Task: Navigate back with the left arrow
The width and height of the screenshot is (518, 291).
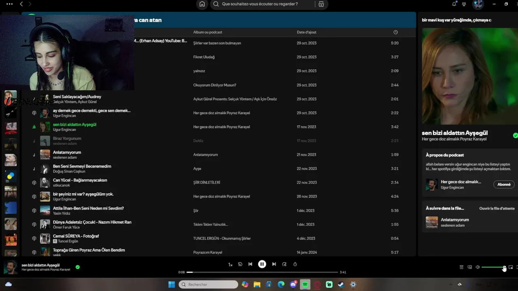Action: pos(21,4)
